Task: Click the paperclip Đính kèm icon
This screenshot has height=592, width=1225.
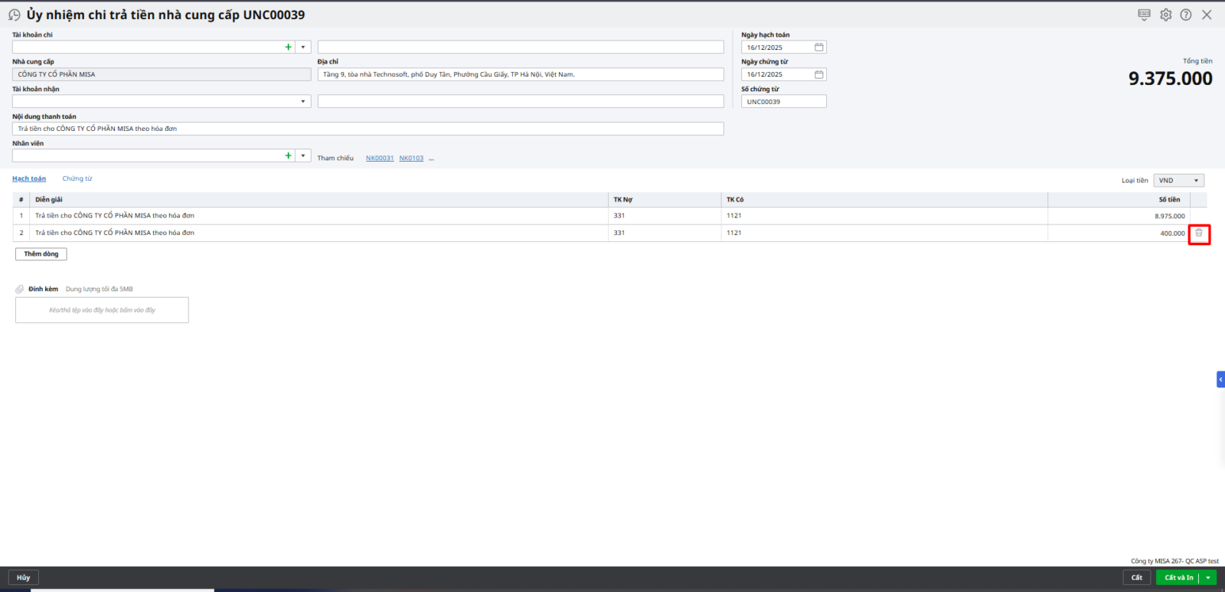Action: [x=20, y=289]
